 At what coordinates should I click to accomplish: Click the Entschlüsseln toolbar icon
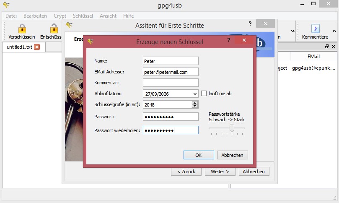[53, 29]
